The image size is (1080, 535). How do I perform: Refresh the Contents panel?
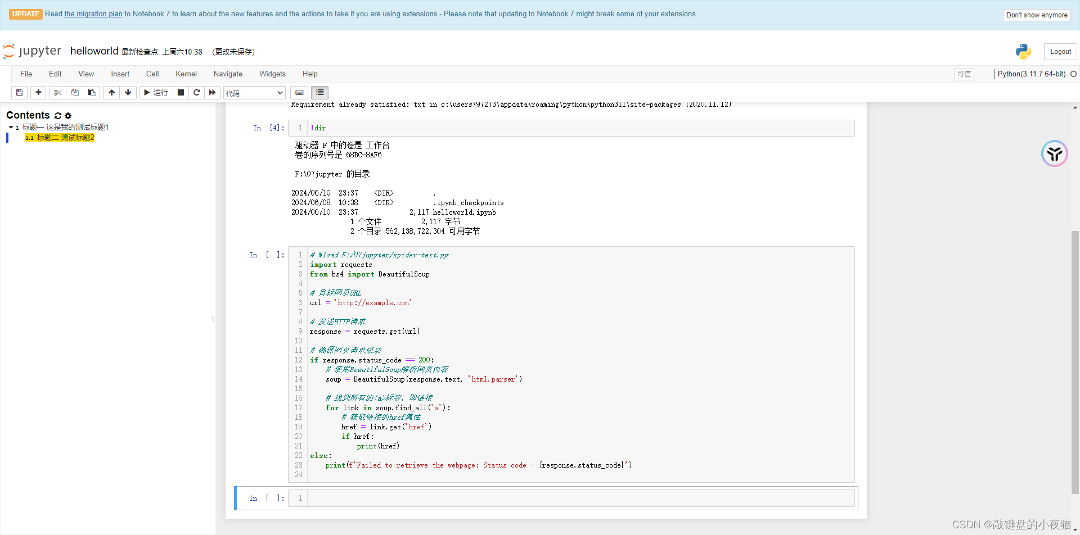[58, 116]
